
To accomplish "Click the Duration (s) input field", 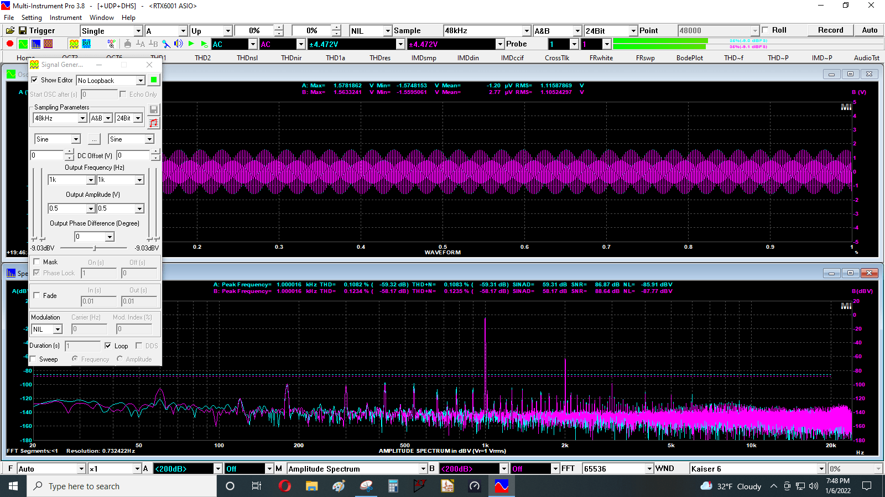I will (x=82, y=346).
